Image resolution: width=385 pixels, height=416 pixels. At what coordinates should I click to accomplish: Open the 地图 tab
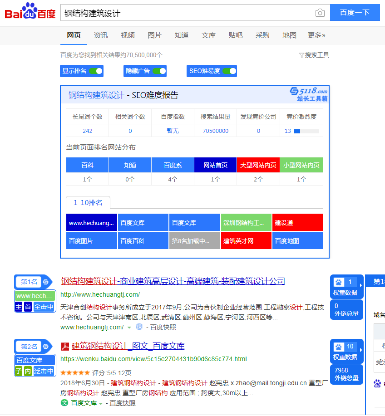(x=289, y=35)
